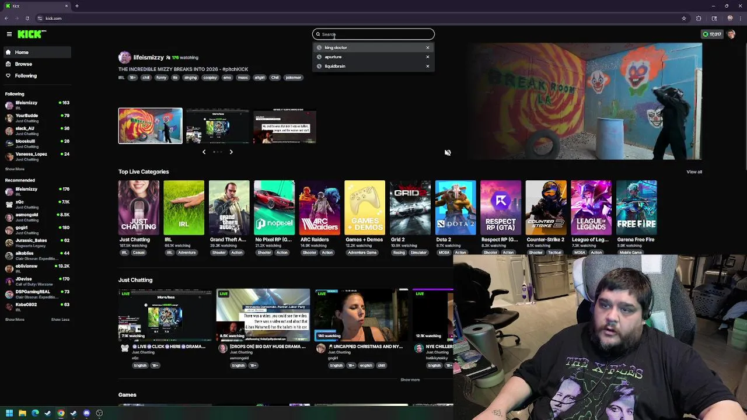Open UNCAPPED CHRISTMAS stream thumbnail
Screen dimensions: 747x420
point(361,315)
